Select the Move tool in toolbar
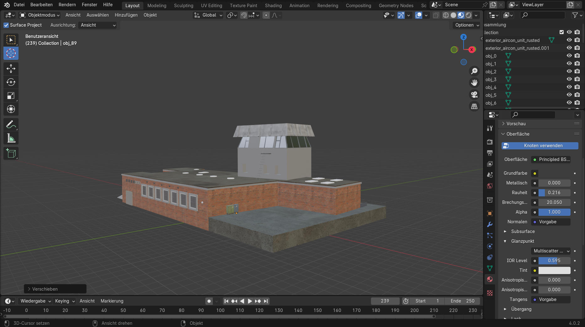 click(11, 69)
